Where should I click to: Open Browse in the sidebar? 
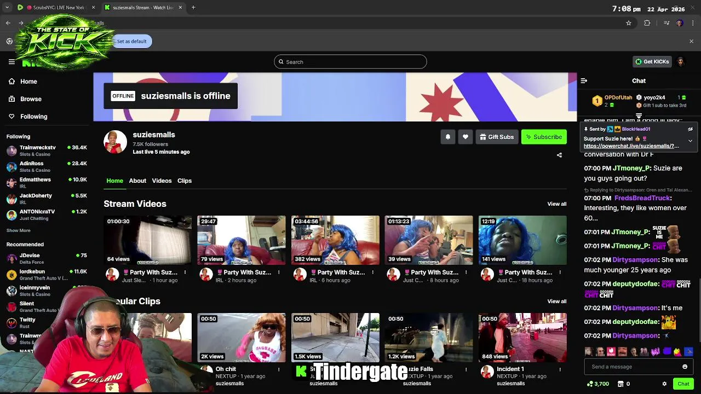tap(25, 99)
